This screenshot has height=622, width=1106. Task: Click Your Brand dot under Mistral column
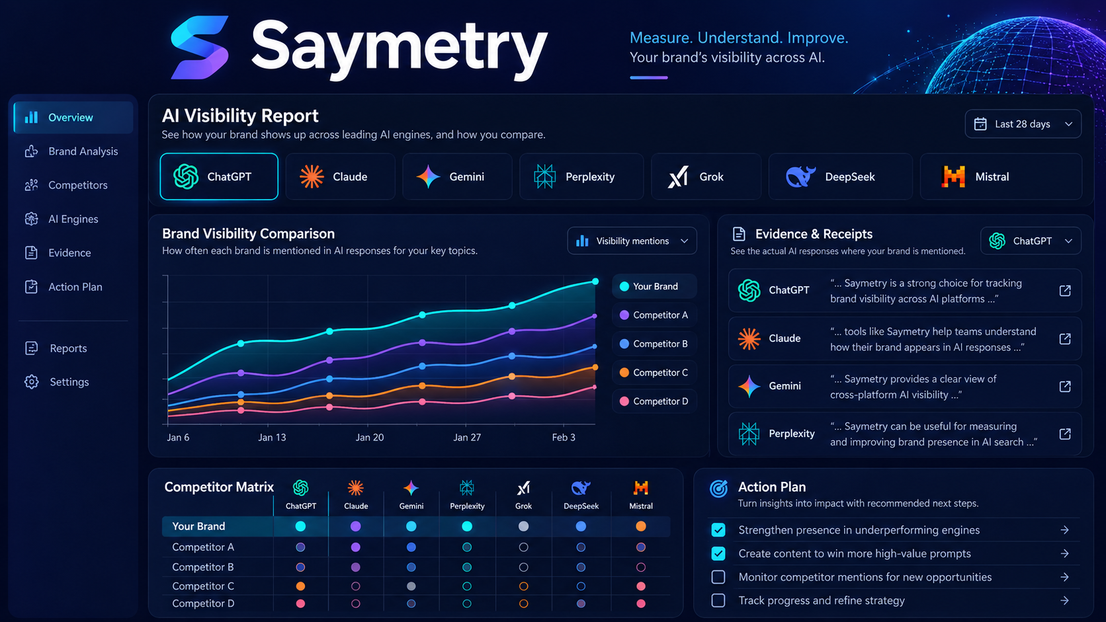[x=640, y=526]
